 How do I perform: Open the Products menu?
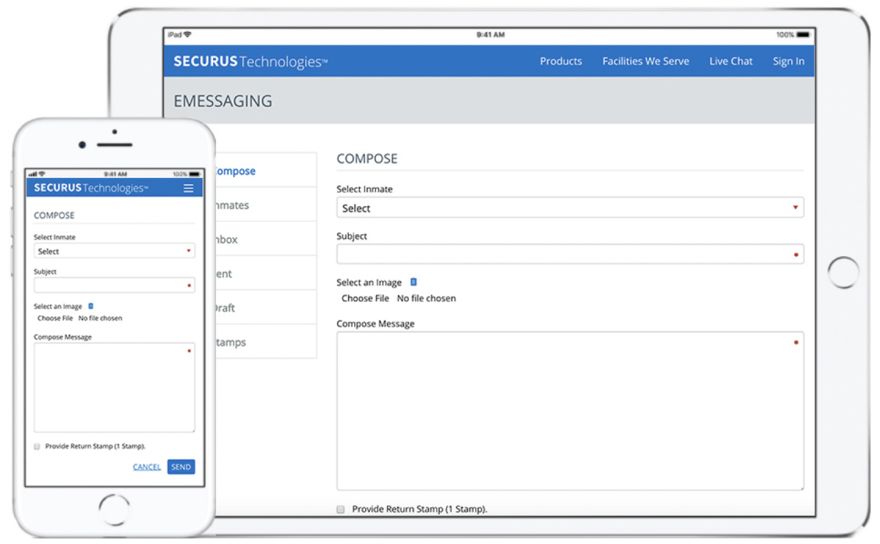pos(560,61)
